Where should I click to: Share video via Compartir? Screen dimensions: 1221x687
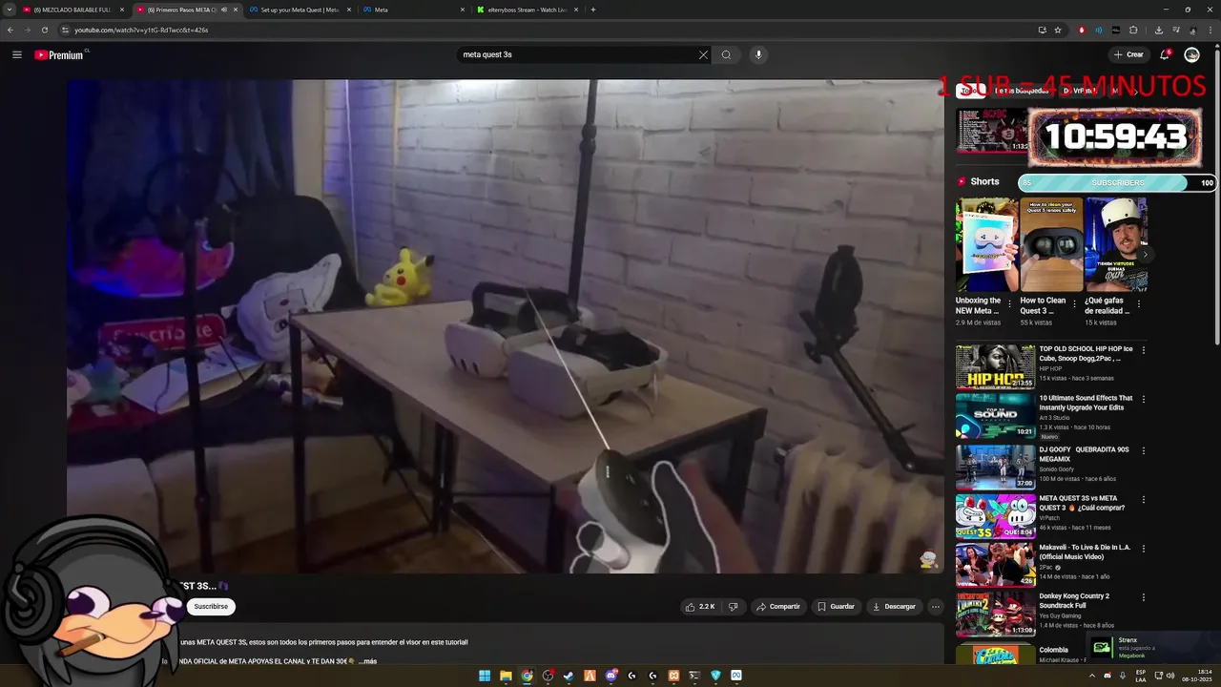coord(777,606)
